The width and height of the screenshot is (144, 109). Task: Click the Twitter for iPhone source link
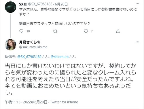[64, 102]
